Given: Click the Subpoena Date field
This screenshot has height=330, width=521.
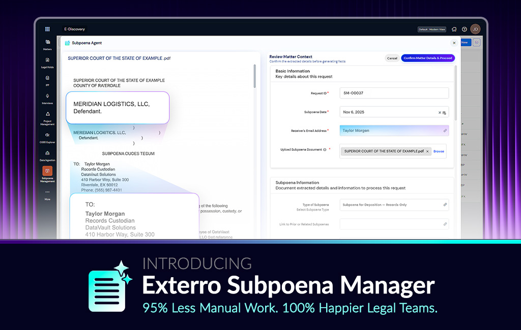Looking at the screenshot, I should click(394, 112).
